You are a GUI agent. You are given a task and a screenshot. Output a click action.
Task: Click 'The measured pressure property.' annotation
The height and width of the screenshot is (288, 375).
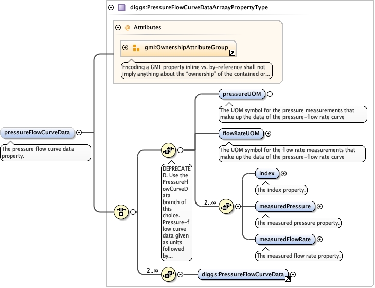click(x=298, y=223)
